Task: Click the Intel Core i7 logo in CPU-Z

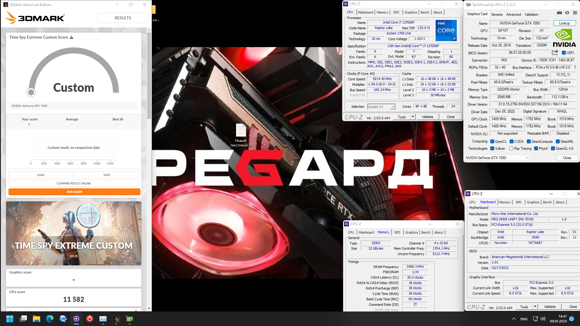Action: click(x=446, y=30)
